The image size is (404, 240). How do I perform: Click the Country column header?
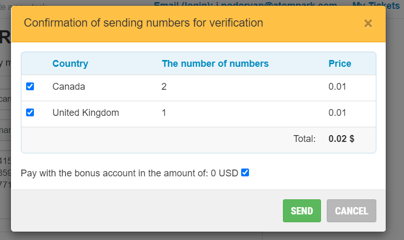[x=70, y=64]
